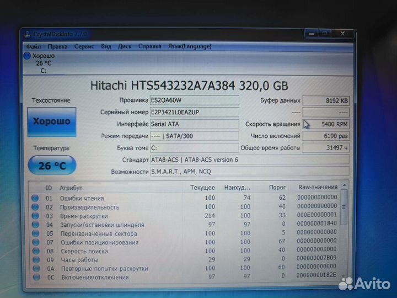Click the SMART list scrollbar up arrow
Image resolution: width=397 pixels, height=298 pixels.
pos(344,185)
